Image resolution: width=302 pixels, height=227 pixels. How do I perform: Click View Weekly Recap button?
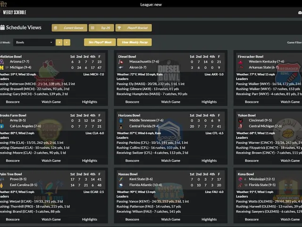click(134, 42)
